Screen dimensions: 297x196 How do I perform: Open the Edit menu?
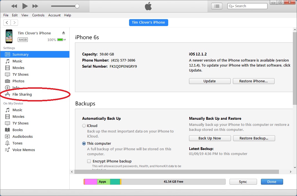point(15,15)
